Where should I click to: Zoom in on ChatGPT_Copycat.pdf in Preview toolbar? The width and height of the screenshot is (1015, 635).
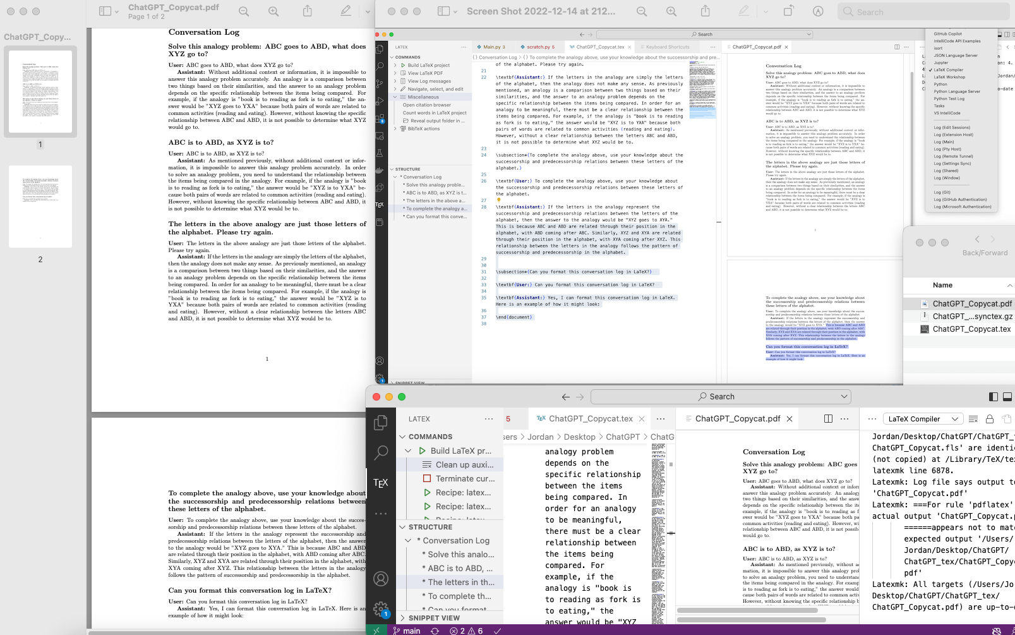tap(273, 11)
